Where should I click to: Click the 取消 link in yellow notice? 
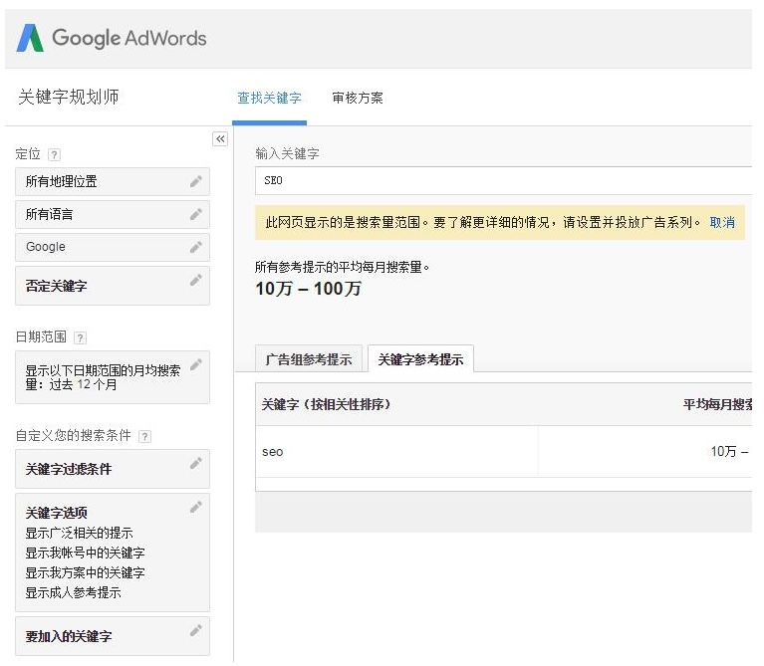tap(722, 222)
